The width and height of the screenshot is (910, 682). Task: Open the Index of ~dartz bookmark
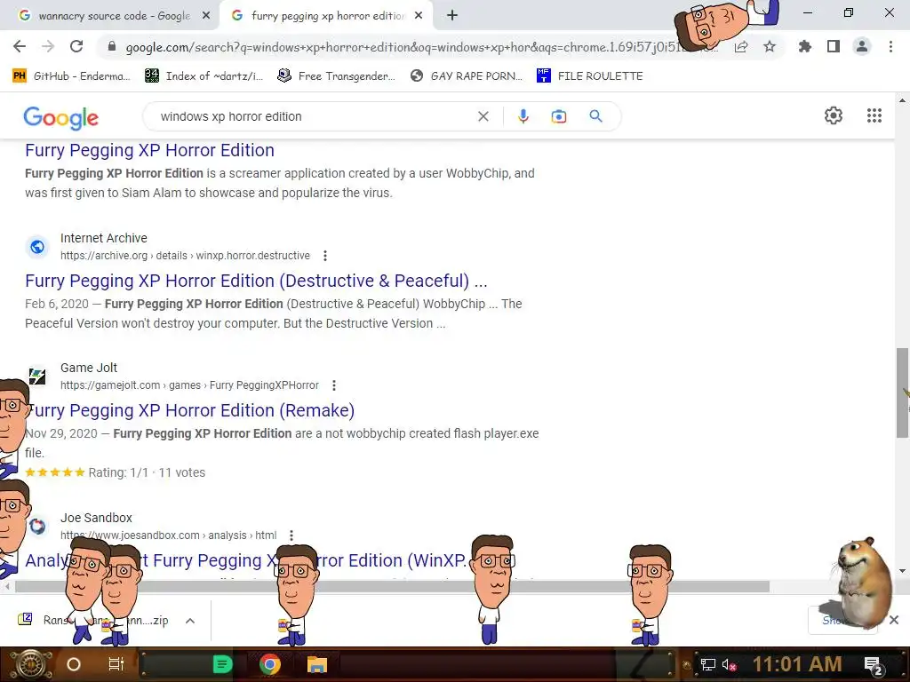pyautogui.click(x=204, y=76)
